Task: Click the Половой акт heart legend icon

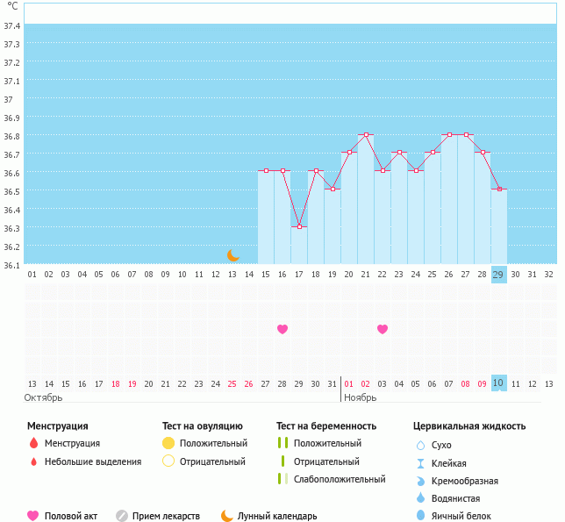Action: pyautogui.click(x=33, y=516)
